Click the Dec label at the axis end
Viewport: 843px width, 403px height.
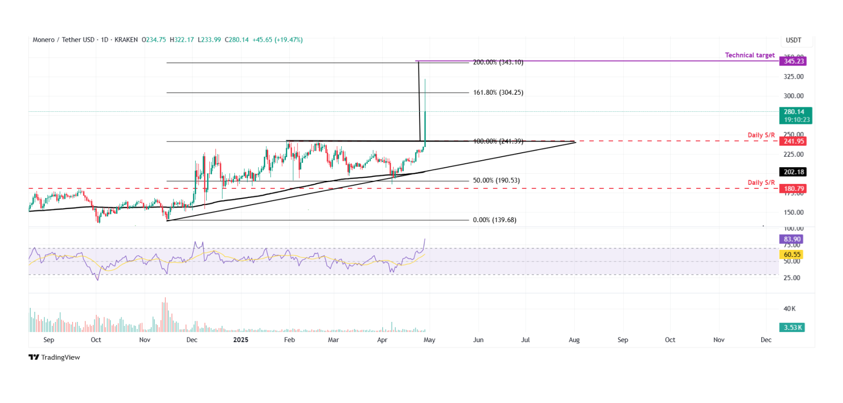click(766, 340)
